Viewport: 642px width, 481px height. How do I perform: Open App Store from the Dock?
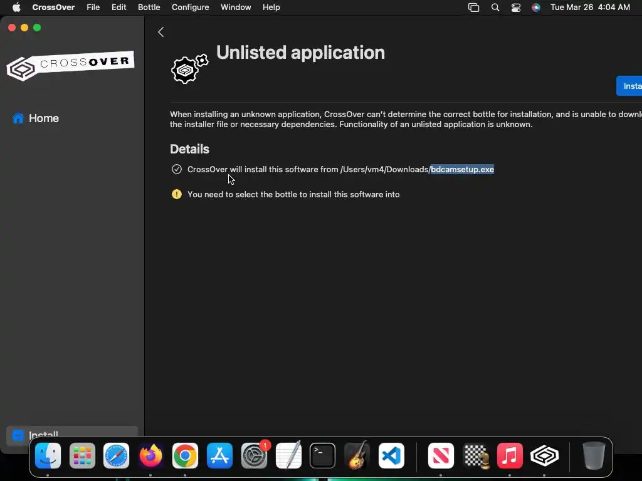click(219, 456)
